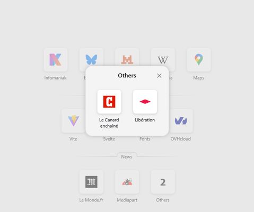Select the News section label

click(127, 157)
